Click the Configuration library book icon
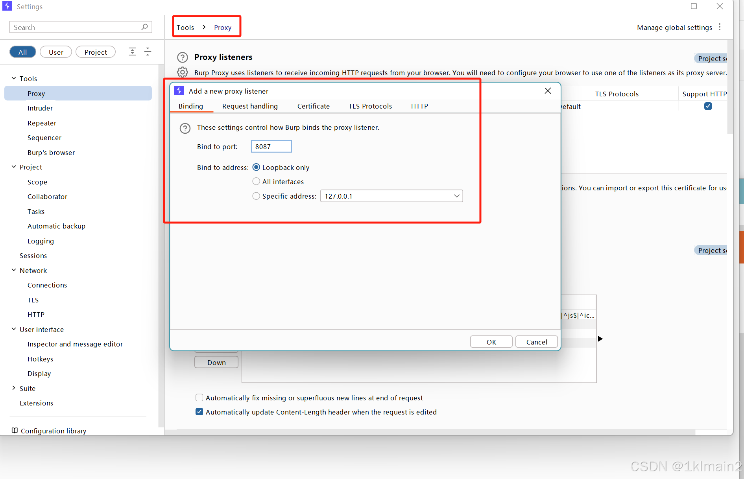This screenshot has width=744, height=479. pos(15,430)
